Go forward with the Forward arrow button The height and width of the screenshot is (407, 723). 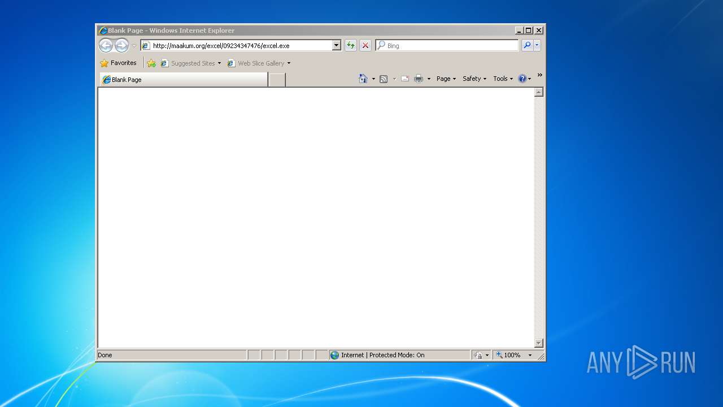point(121,45)
